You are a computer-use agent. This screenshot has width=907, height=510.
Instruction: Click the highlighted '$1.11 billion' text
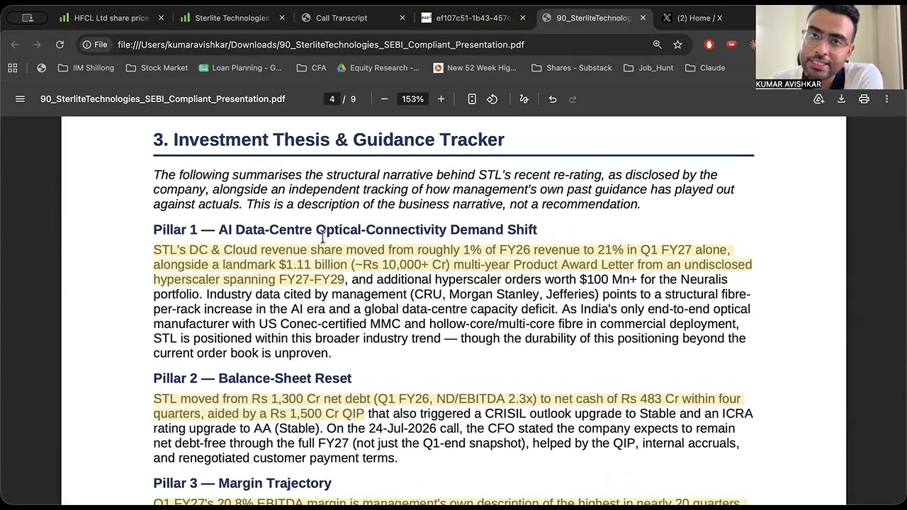coord(312,265)
